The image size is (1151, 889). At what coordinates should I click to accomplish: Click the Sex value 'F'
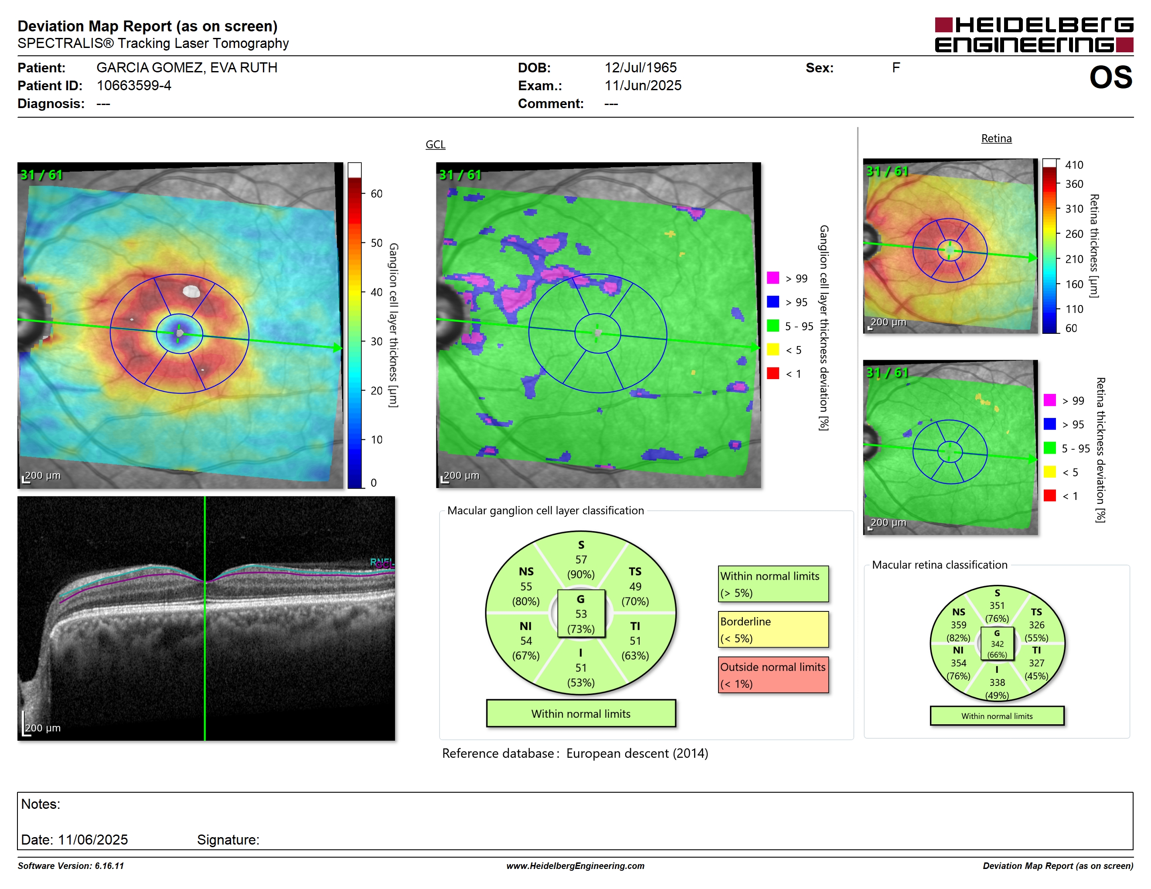[x=896, y=68]
